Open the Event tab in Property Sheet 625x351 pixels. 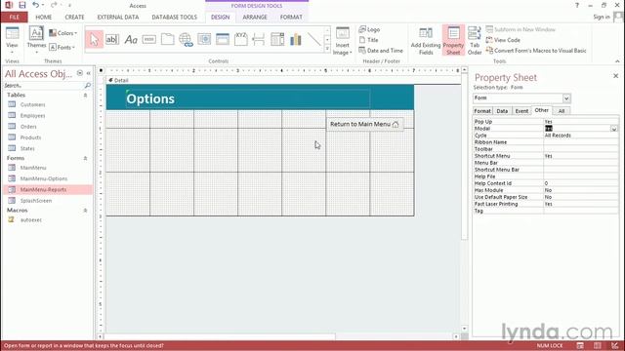521,111
